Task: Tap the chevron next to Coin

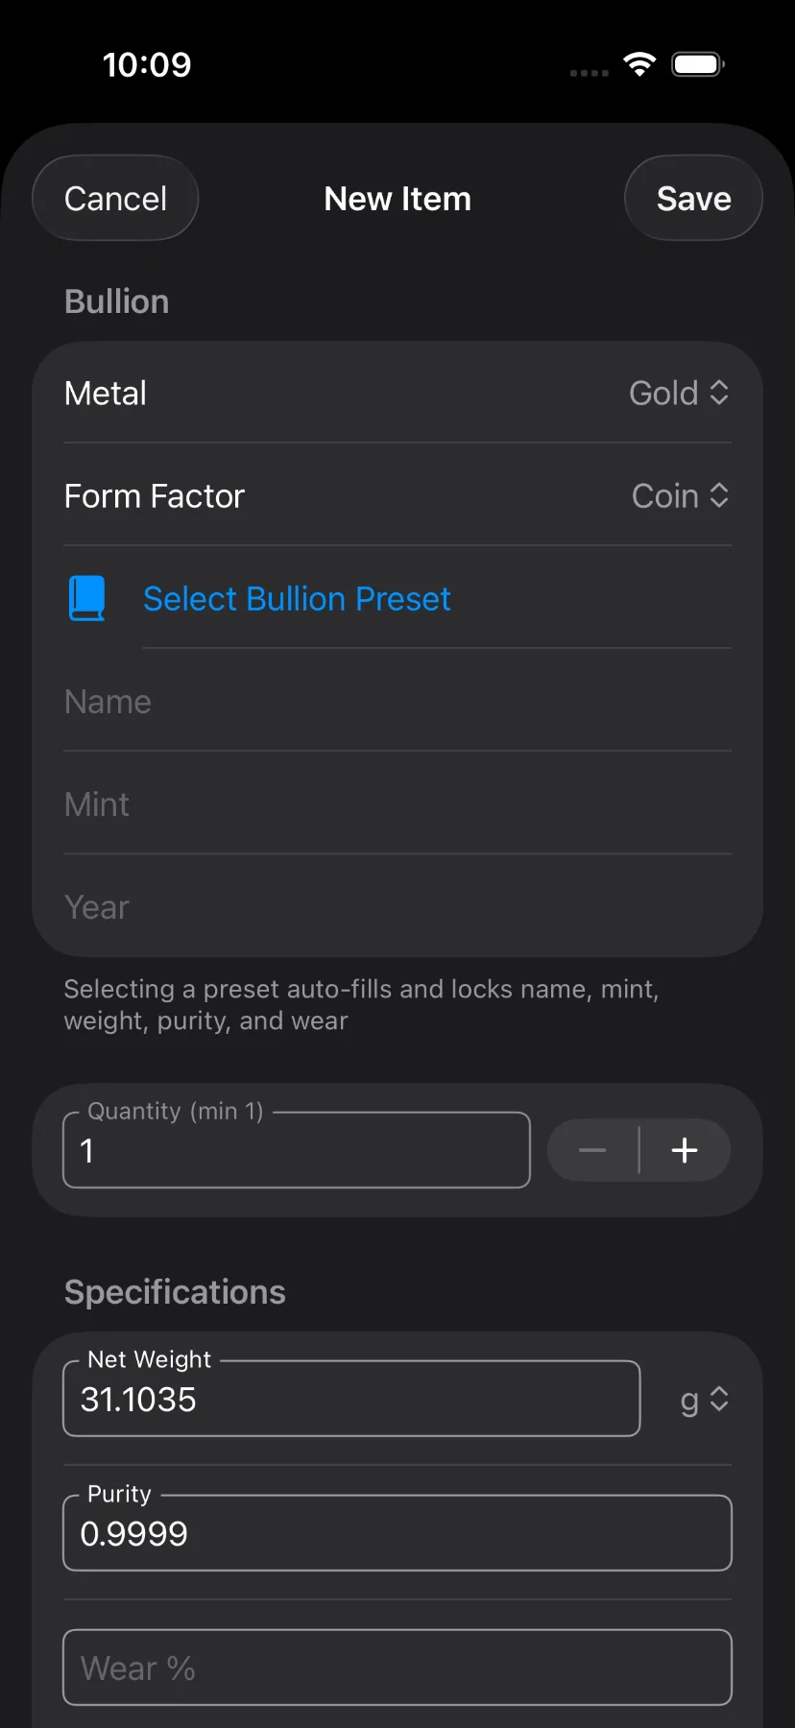Action: click(x=718, y=495)
